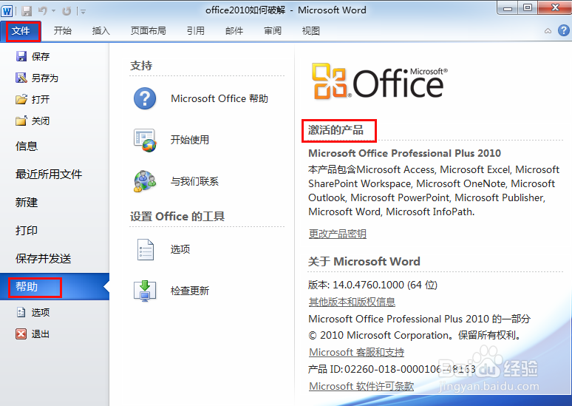Open the 文件 (File) tab
The image size is (572, 406).
point(21,31)
